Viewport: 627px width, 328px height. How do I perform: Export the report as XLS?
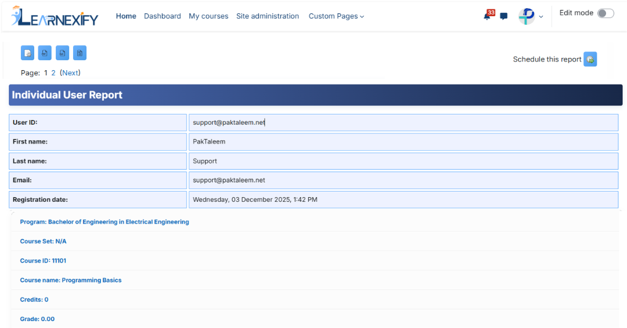pos(62,53)
